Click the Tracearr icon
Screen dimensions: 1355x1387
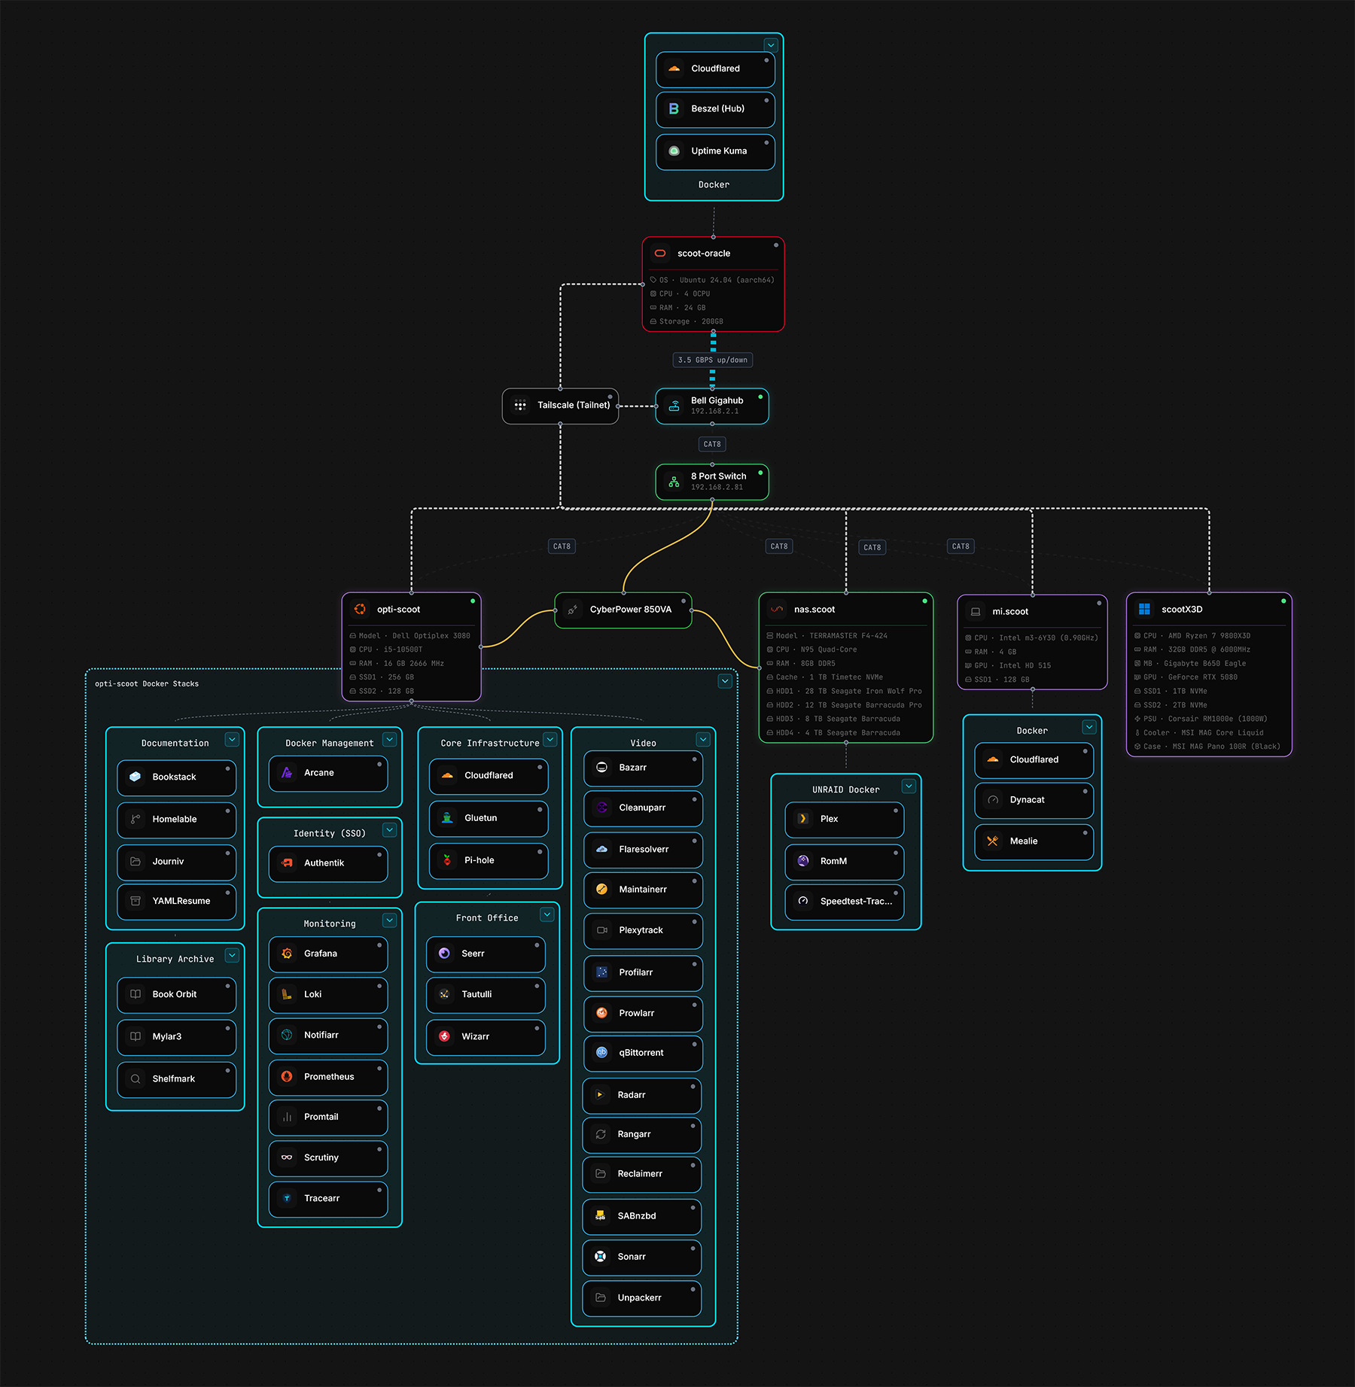[x=287, y=1199]
